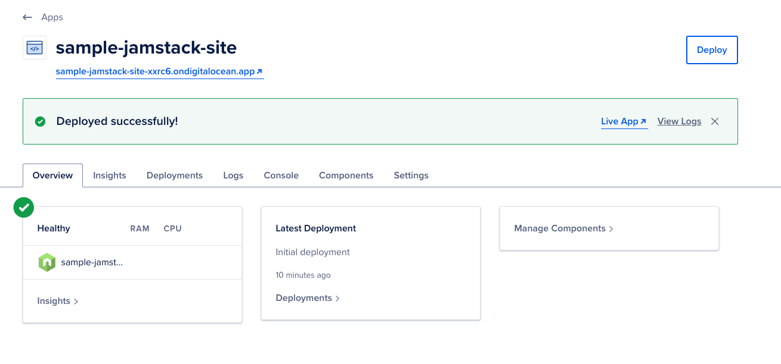Click the View Logs link

pos(679,121)
